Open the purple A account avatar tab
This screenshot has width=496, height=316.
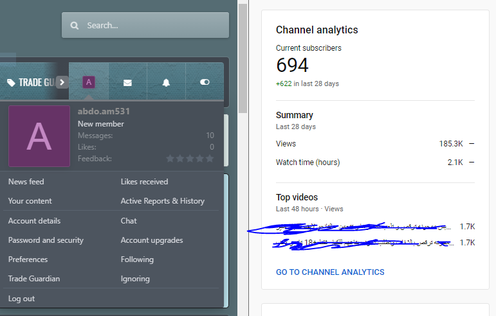coord(89,82)
